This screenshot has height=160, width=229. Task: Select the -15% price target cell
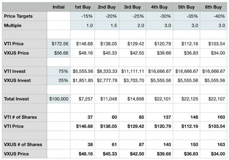pos(82,16)
